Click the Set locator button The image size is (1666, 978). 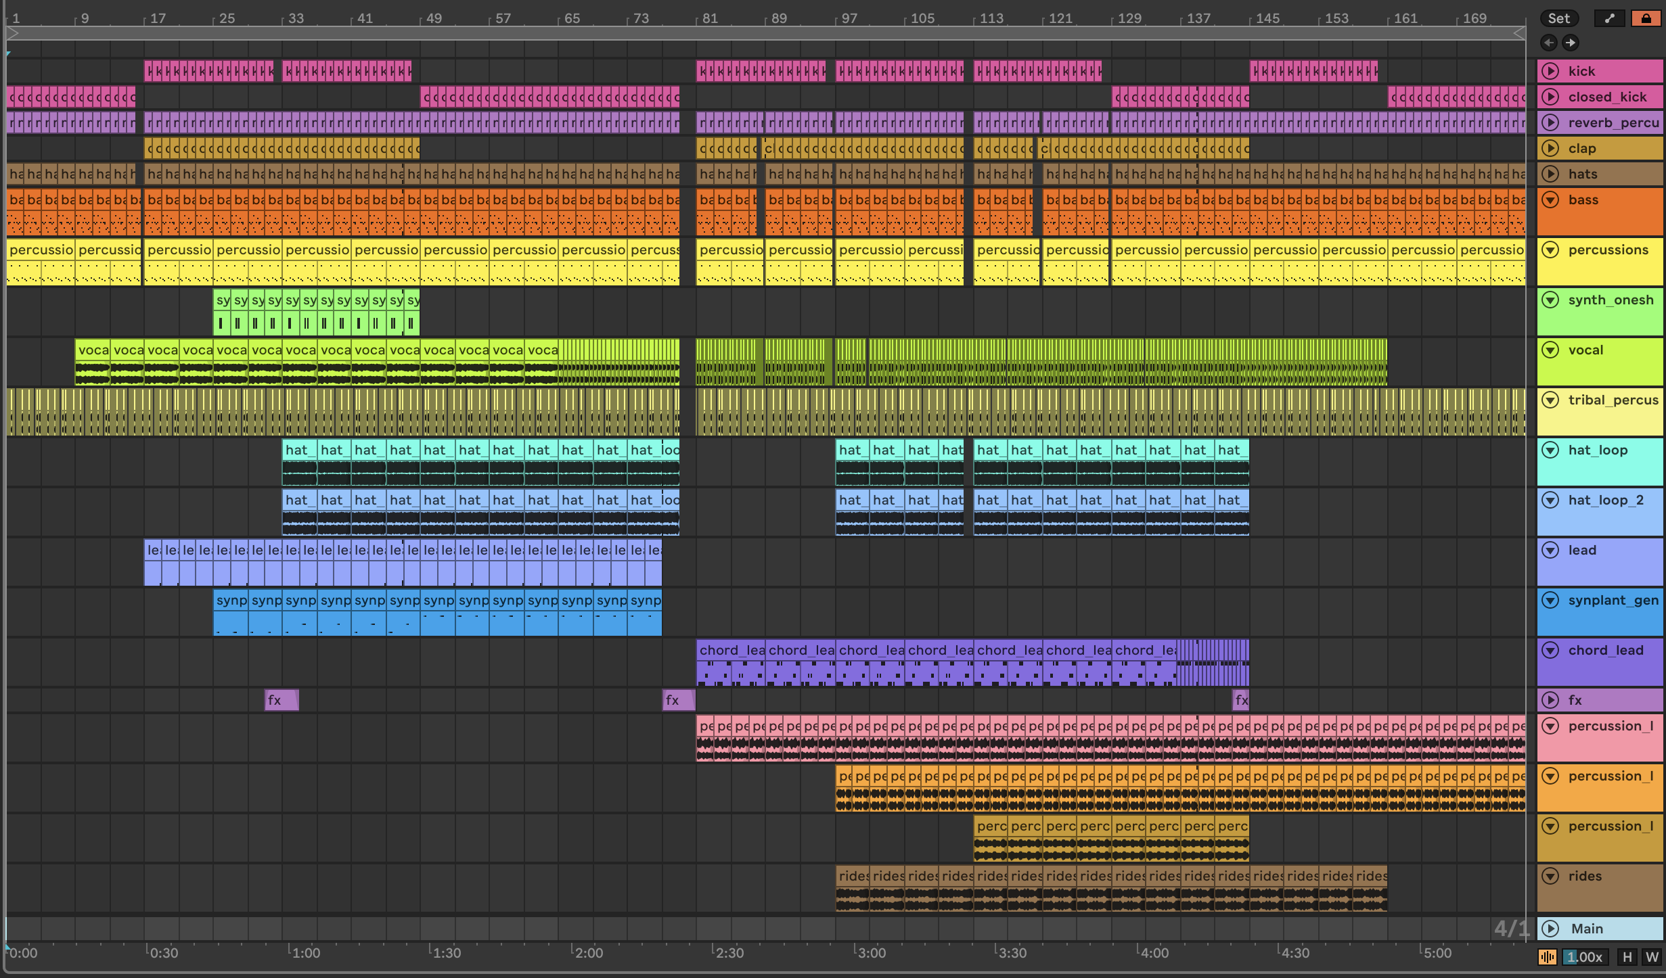coord(1558,18)
